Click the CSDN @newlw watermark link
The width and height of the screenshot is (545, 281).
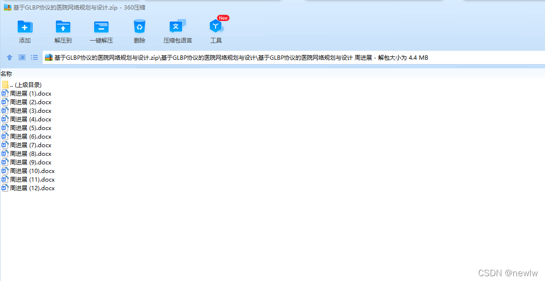click(x=508, y=273)
